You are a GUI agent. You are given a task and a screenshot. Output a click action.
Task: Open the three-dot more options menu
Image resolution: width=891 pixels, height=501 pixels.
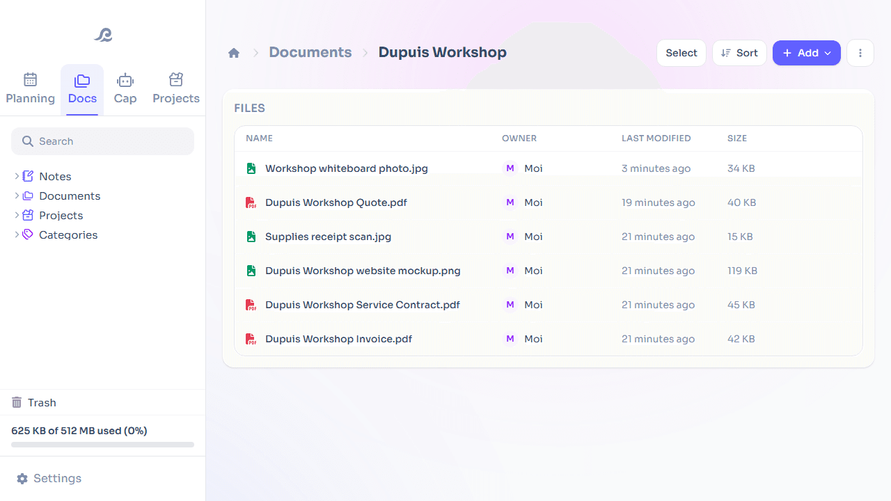[860, 53]
